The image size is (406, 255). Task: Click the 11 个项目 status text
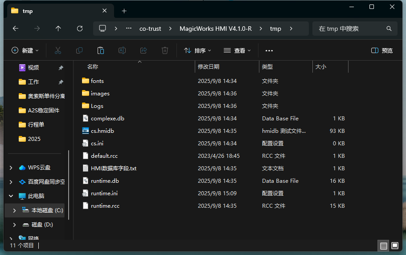22,246
